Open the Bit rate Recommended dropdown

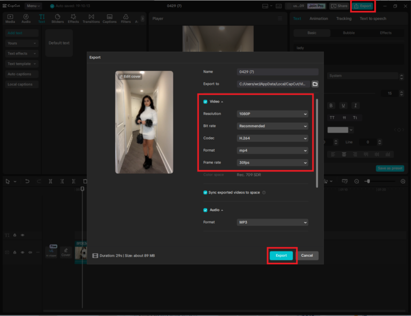(272, 126)
